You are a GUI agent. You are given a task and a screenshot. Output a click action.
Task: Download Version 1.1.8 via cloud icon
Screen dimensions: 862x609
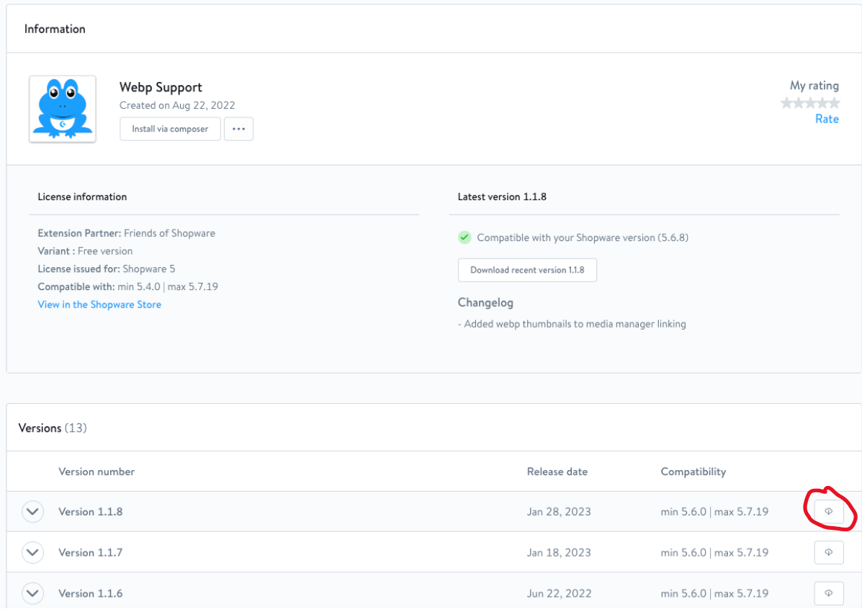828,511
